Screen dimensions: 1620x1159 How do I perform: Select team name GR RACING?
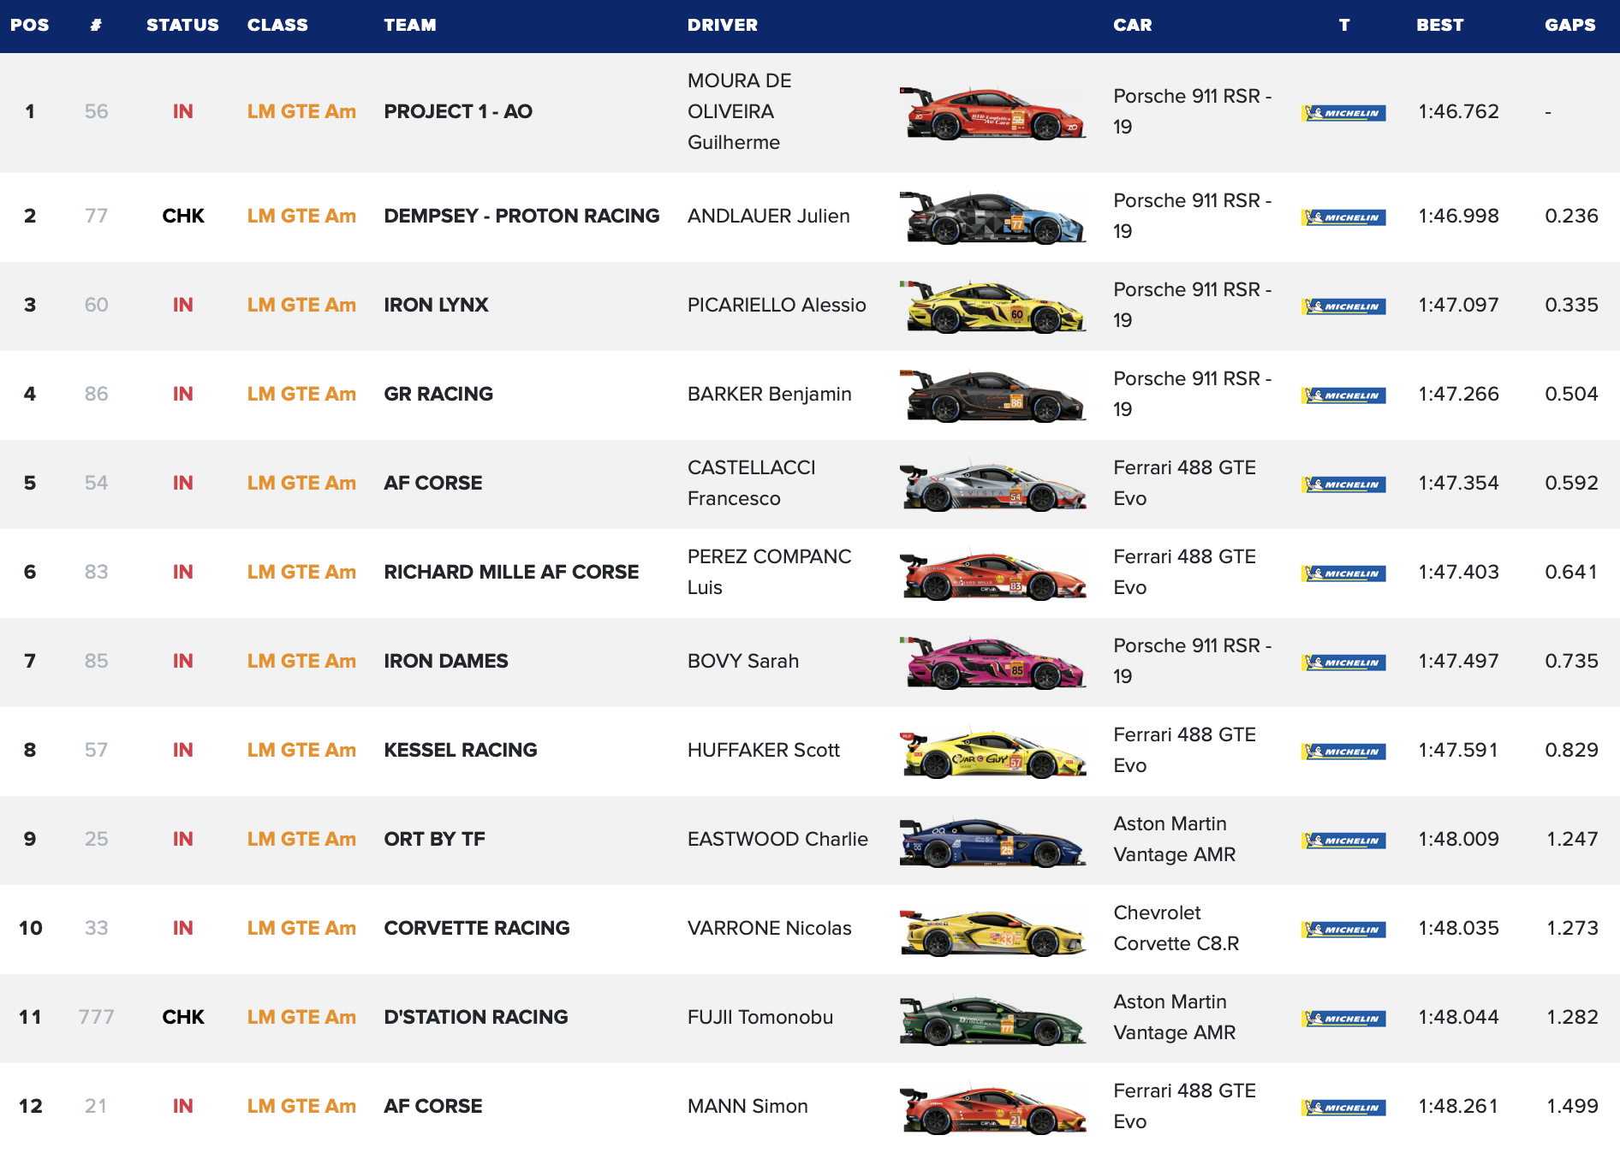(x=438, y=394)
